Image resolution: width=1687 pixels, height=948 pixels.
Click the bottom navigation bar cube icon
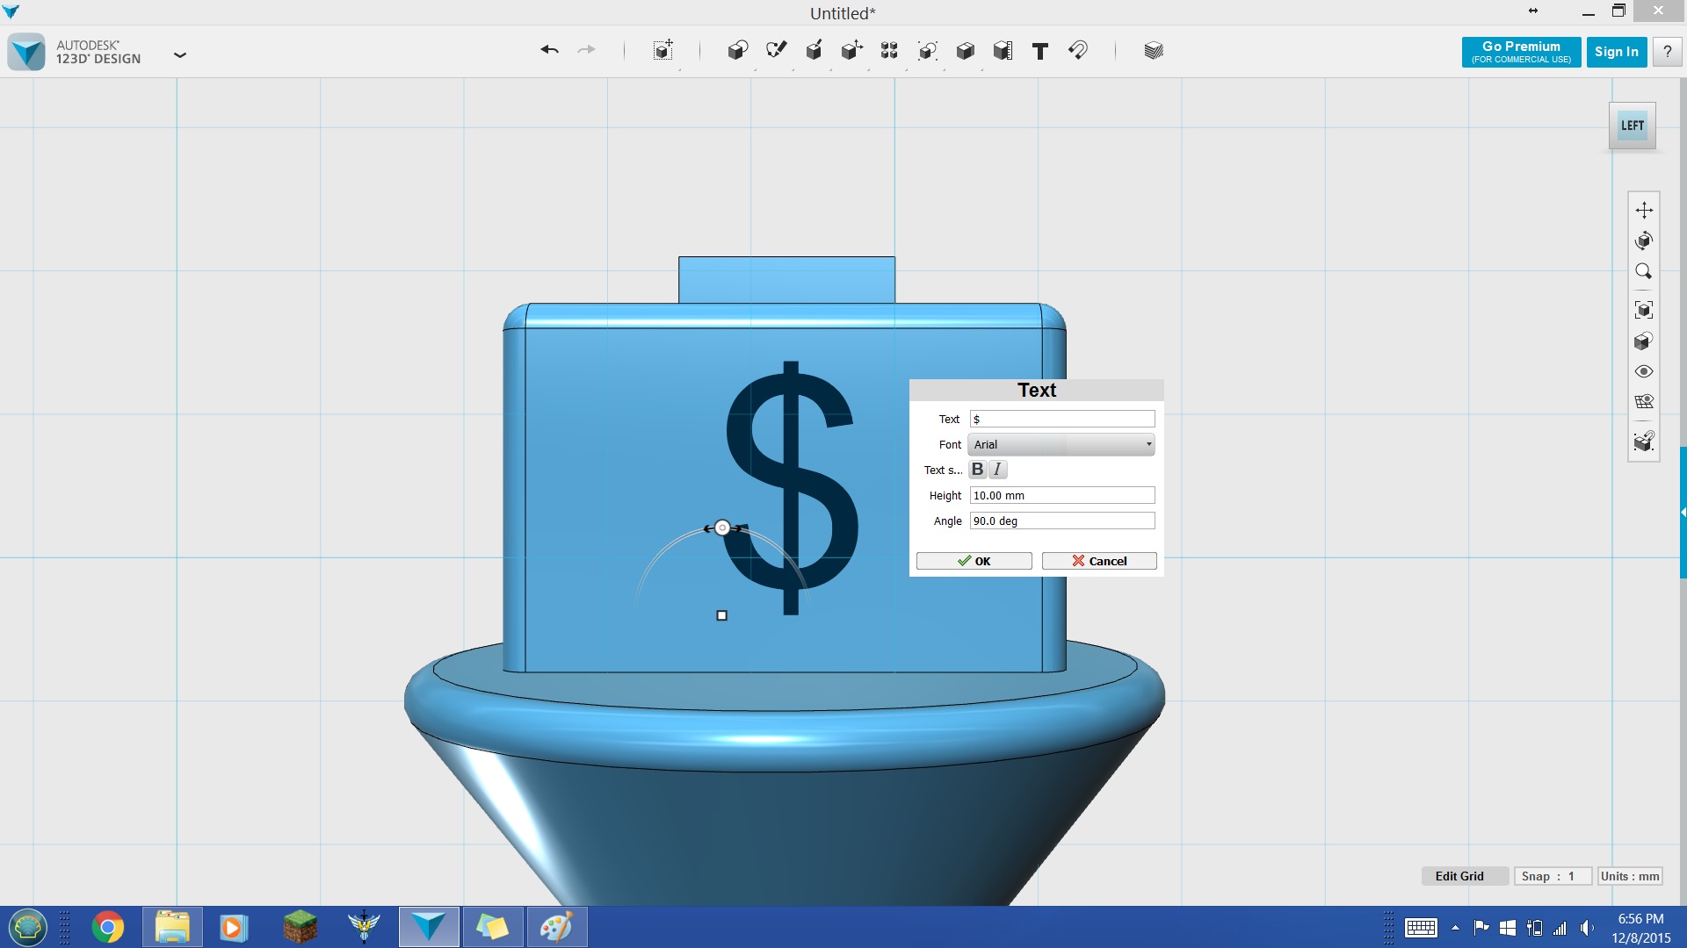pyautogui.click(x=1644, y=441)
